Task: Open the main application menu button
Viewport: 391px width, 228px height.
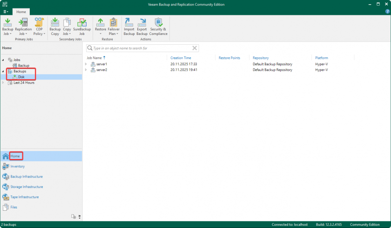Action: pyautogui.click(x=6, y=11)
